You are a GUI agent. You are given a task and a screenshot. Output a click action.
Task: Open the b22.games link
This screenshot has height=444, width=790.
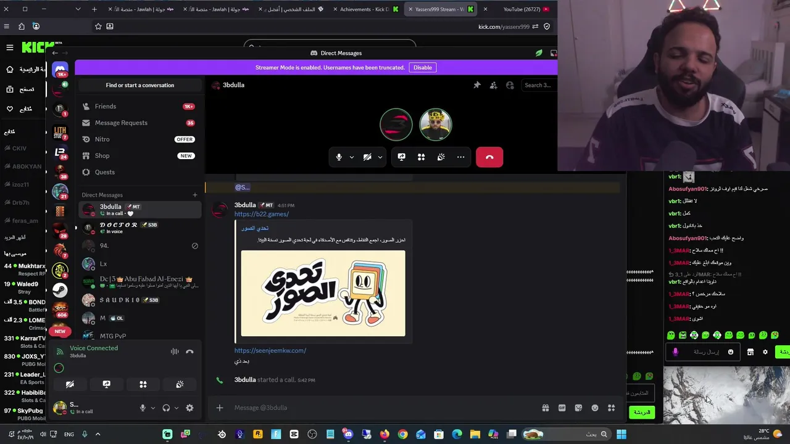261,214
